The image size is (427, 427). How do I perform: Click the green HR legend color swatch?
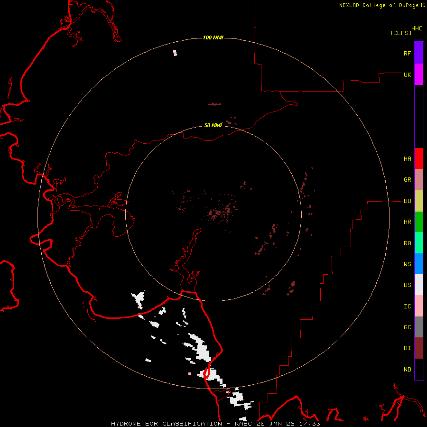(419, 222)
